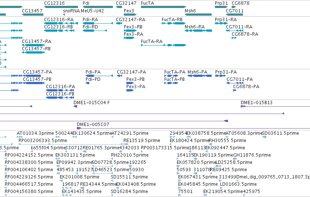Click the RE13519.5prime EST label
Image resolution: width=310 pixels, height=197 pixels.
coord(142,141)
